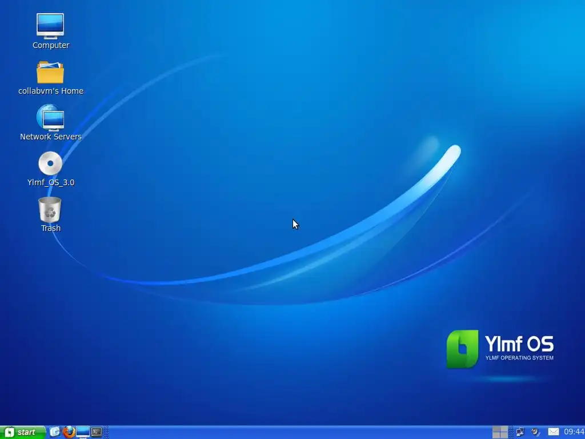
Task: Select the Ylmf_OS_3.0 disc icon
Action: pyautogui.click(x=50, y=163)
